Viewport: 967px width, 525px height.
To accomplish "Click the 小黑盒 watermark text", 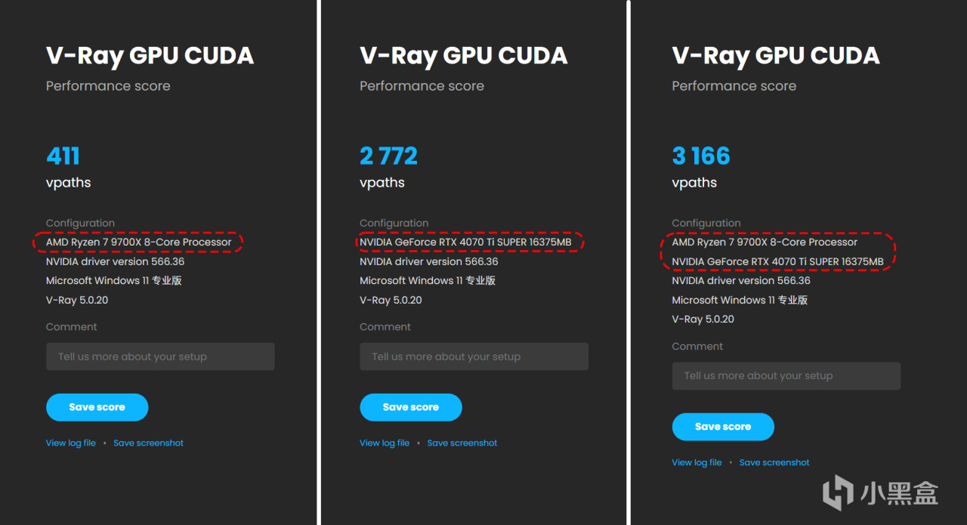I will tap(899, 493).
